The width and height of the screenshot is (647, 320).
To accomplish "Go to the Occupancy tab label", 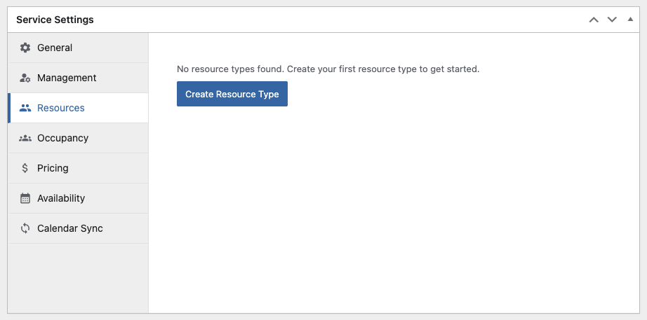I will (62, 138).
